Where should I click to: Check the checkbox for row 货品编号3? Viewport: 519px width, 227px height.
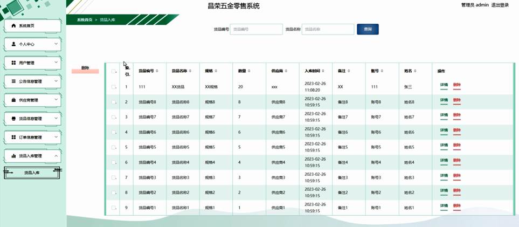114,177
